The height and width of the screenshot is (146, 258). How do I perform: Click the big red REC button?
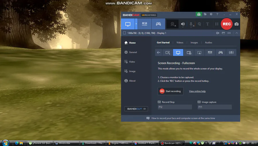coord(226,24)
